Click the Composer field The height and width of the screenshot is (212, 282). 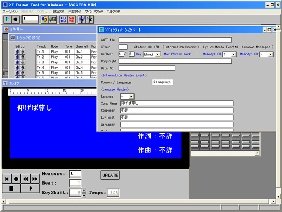coord(177,111)
